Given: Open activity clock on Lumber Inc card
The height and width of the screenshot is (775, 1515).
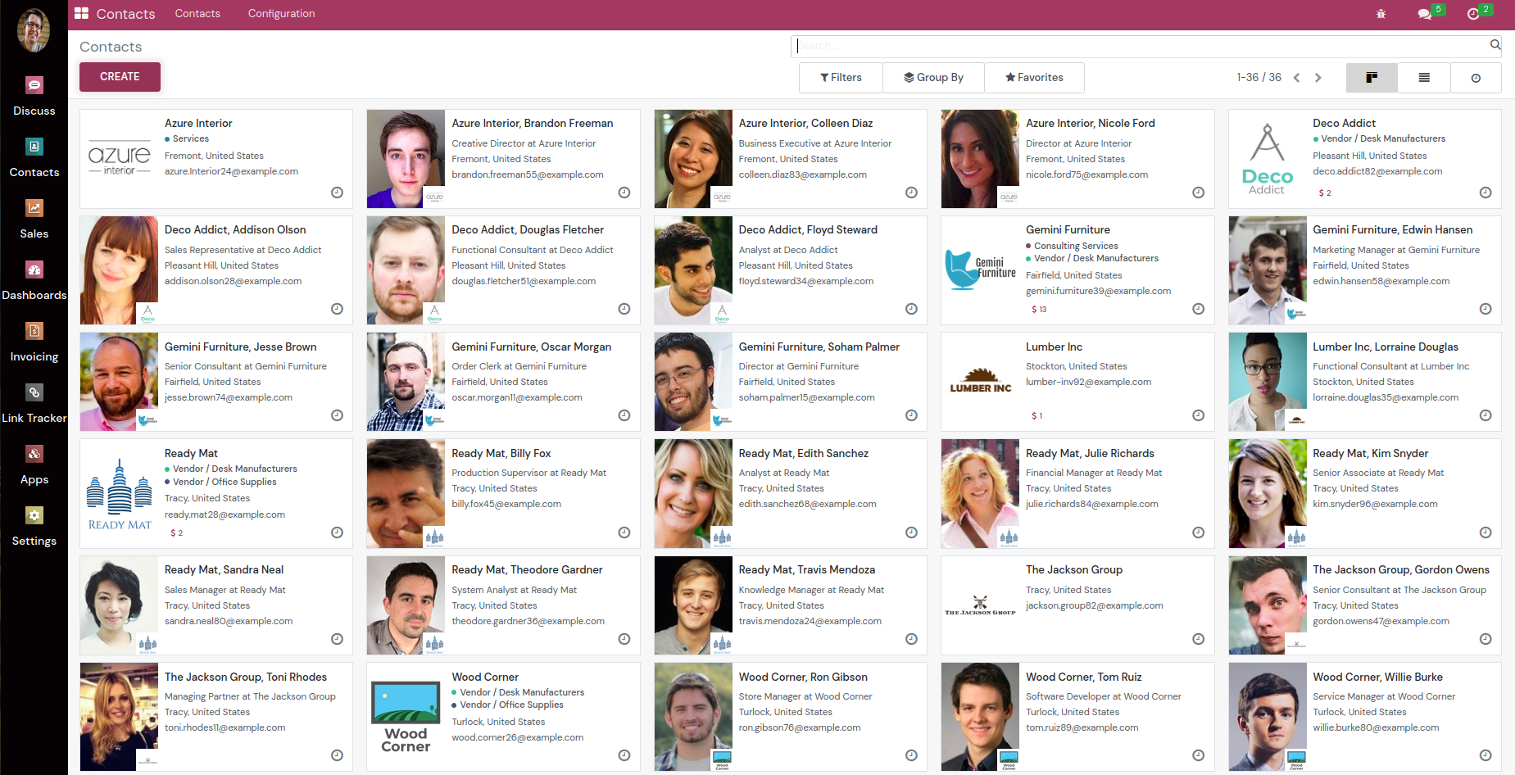Looking at the screenshot, I should (1198, 415).
